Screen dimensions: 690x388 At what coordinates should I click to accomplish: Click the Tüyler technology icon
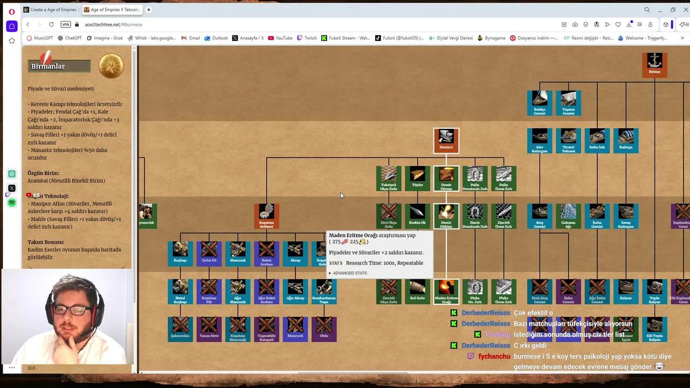[417, 178]
